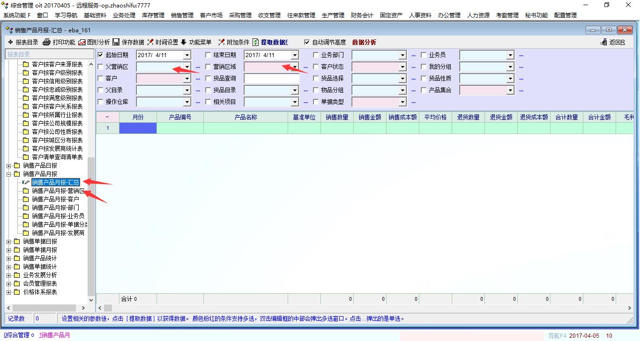This screenshot has height=341, width=640.
Task: Open the 操作仓库 dropdown arrow
Action: (x=187, y=102)
